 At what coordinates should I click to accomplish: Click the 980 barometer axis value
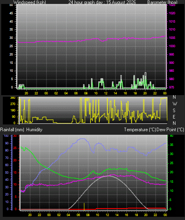coord(172,79)
